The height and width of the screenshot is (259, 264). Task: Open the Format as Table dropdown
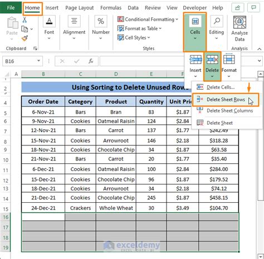(x=160, y=28)
